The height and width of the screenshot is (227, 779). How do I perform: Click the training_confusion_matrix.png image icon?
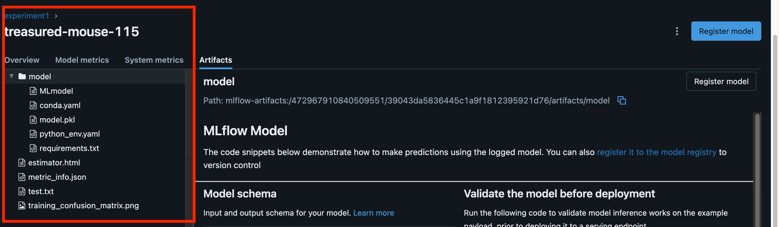click(22, 206)
